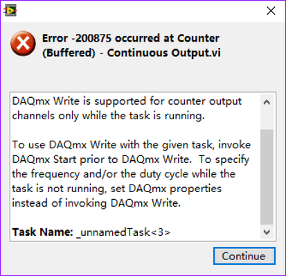
Task: Click the "DAQmx Start prior to" line
Action: [x=131, y=159]
